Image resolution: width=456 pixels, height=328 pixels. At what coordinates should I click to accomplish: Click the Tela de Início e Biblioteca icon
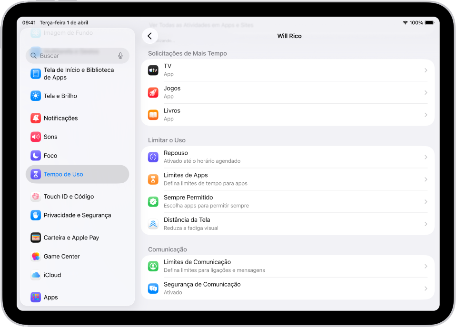pyautogui.click(x=36, y=74)
